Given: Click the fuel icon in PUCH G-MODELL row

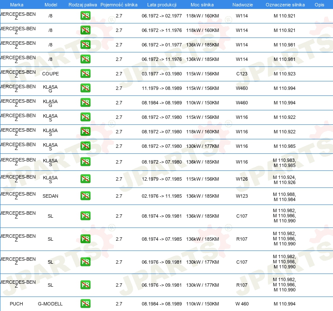Looking at the screenshot, I should point(85,304).
